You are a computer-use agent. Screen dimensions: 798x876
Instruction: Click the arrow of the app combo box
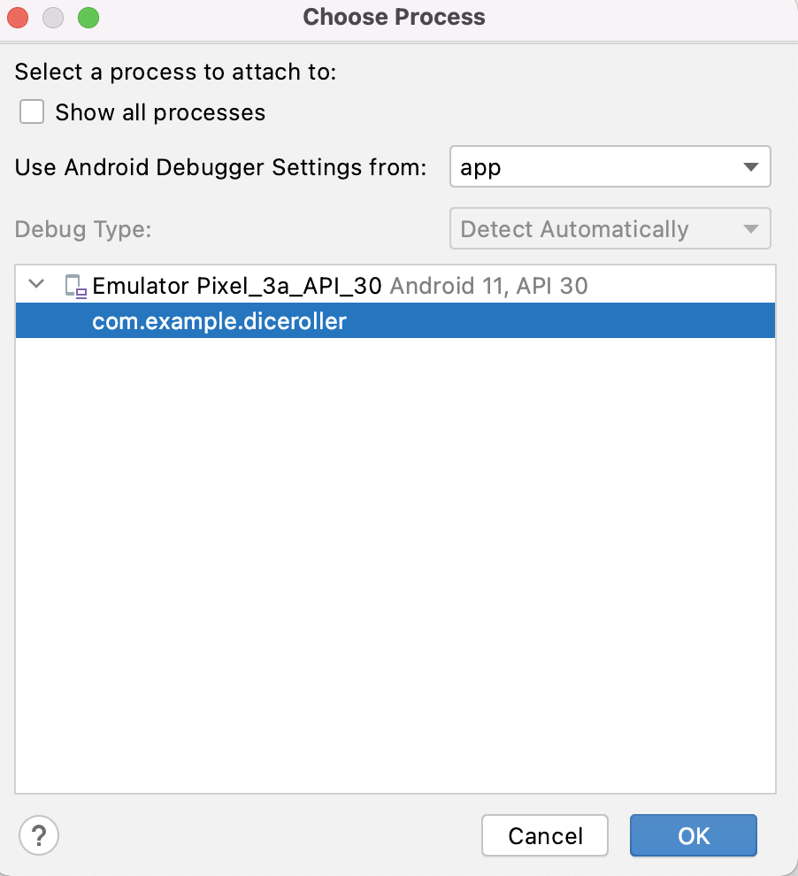point(750,167)
